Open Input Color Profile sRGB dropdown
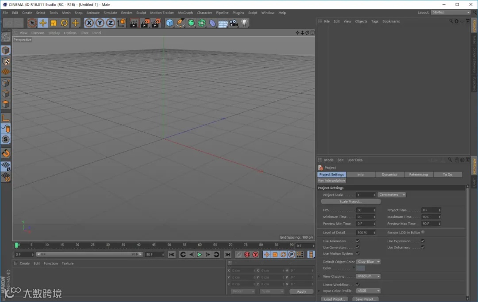 pyautogui.click(x=369, y=291)
